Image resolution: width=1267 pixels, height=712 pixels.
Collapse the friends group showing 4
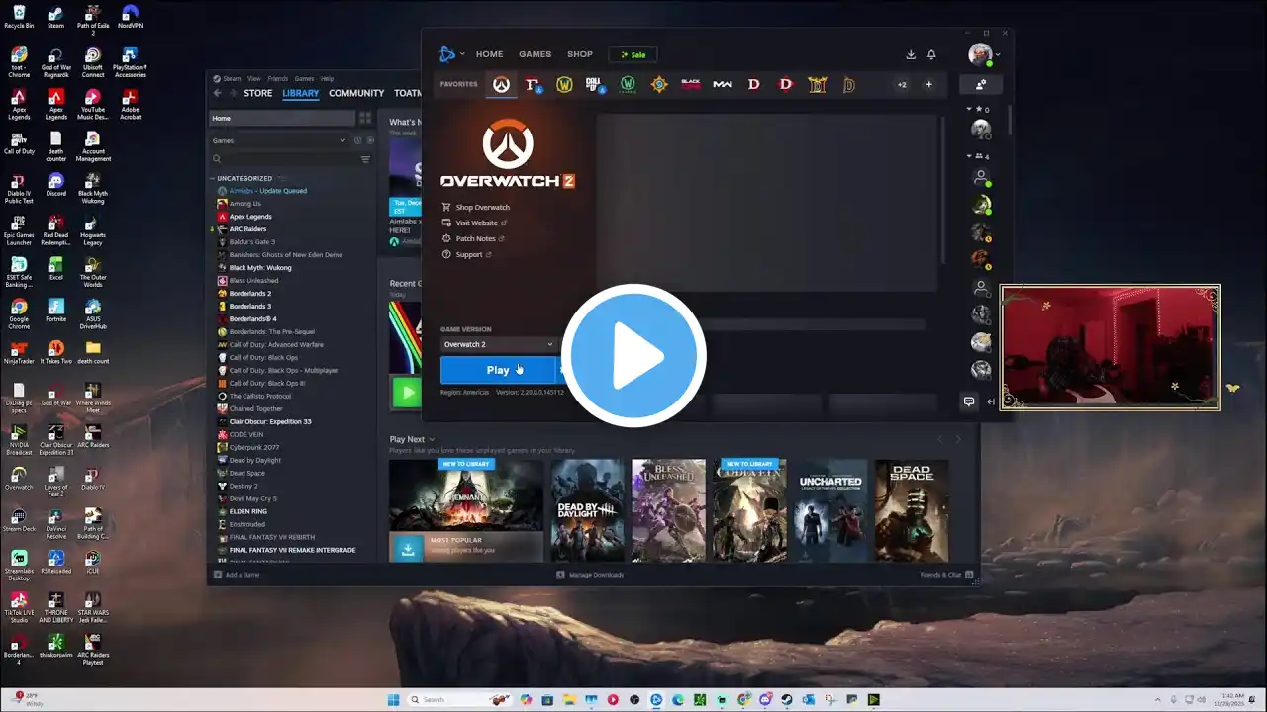point(969,156)
